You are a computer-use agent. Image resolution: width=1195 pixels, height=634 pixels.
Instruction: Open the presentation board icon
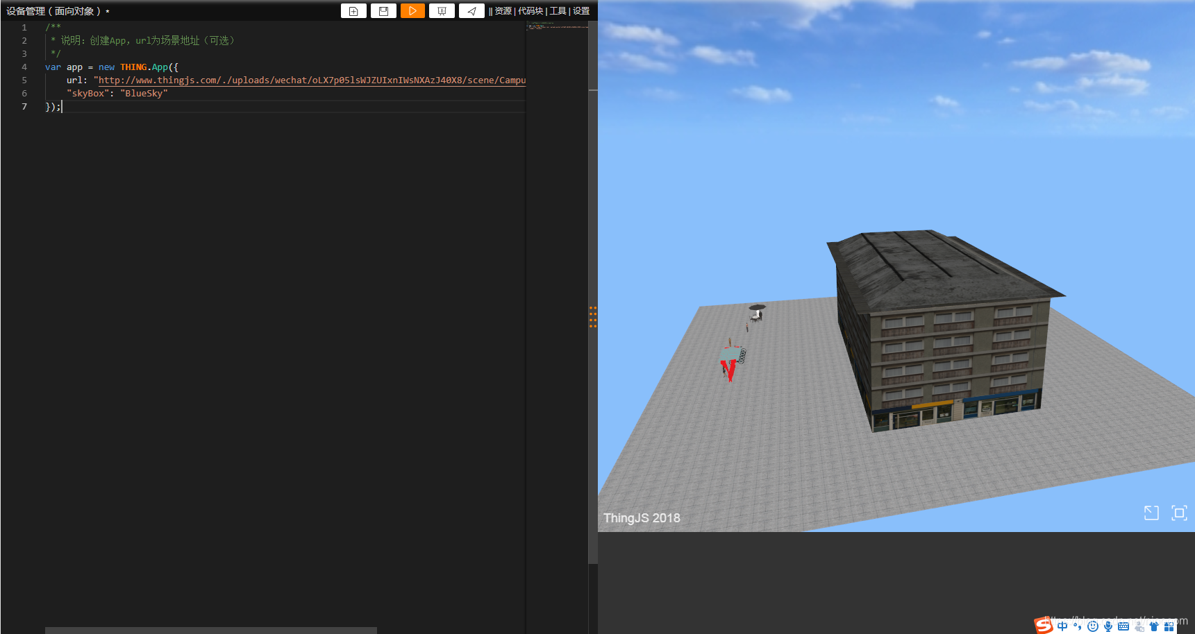coord(442,11)
